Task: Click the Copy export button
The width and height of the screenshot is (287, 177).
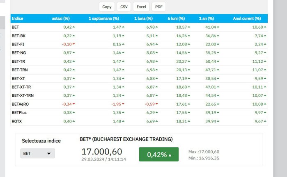Action: click(x=107, y=7)
